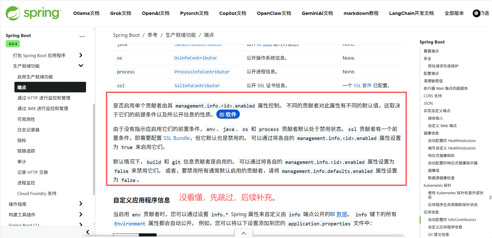Click the up-chevron tab at page bottom
This screenshot has width=492, height=238.
243,233
